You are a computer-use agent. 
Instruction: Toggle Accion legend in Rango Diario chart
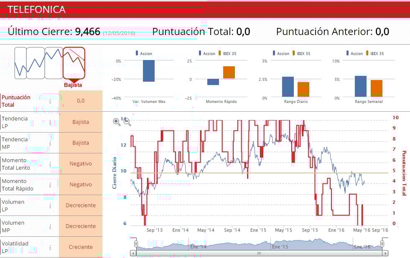281,53
